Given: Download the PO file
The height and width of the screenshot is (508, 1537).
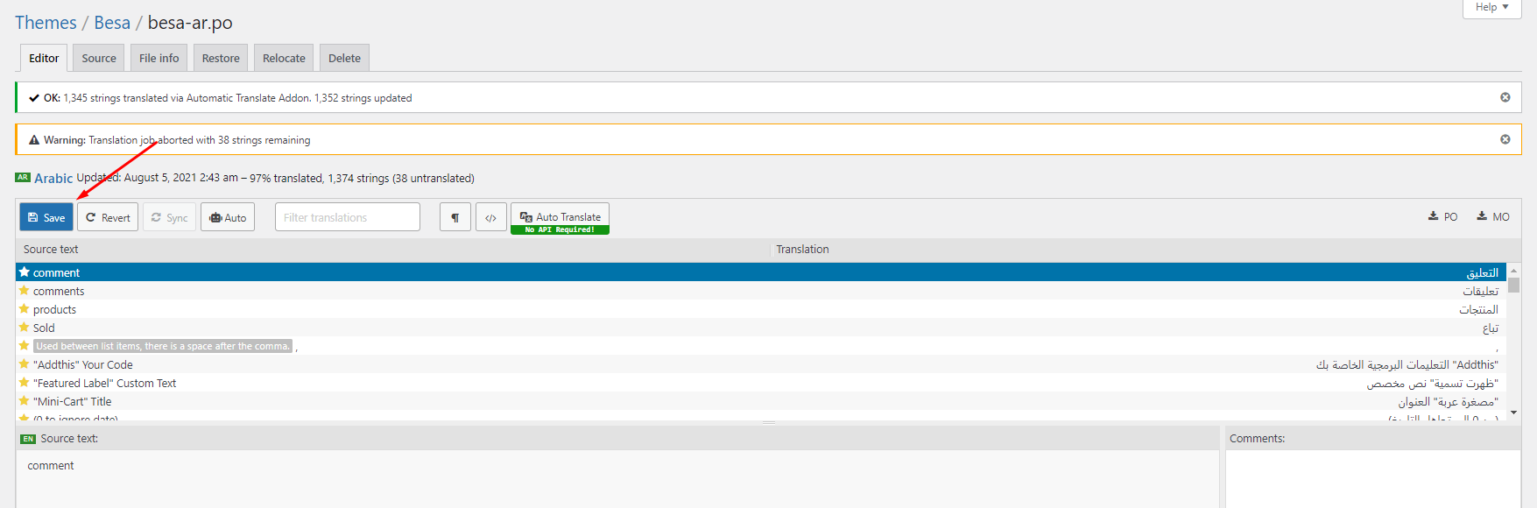Looking at the screenshot, I should 1443,216.
